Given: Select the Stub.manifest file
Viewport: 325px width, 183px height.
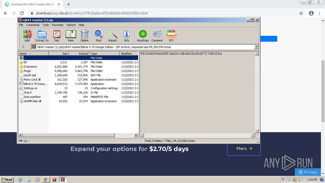Looking at the screenshot, I should click(78, 97).
